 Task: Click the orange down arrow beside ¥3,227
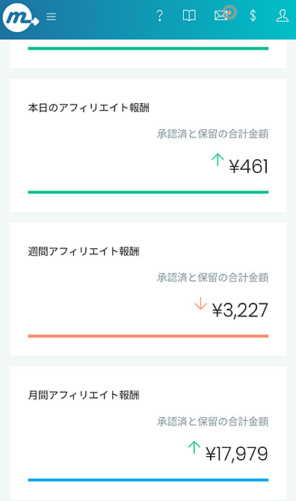pos(200,304)
